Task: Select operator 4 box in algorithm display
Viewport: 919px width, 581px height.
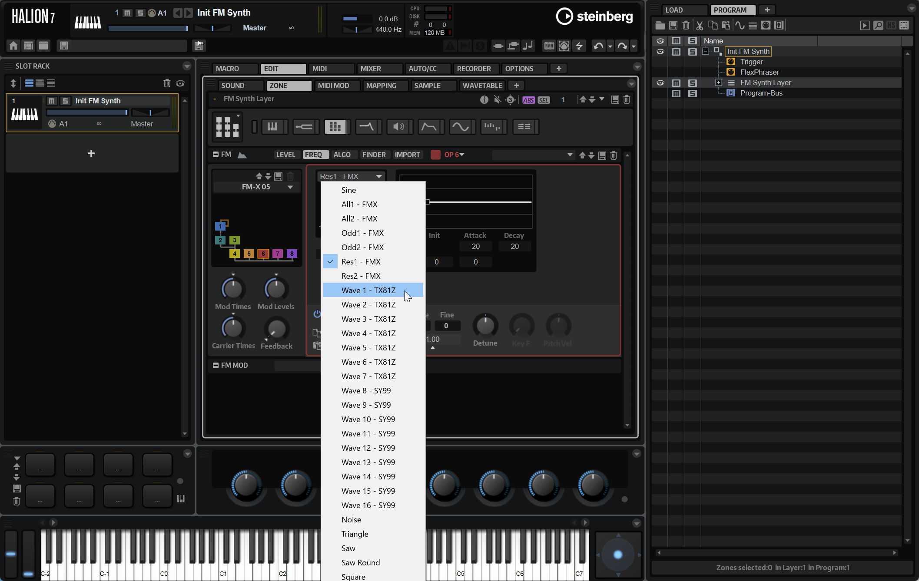Action: pos(235,254)
